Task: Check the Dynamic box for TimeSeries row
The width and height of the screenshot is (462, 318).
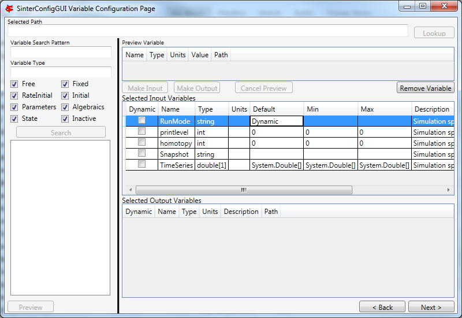Action: tap(141, 164)
